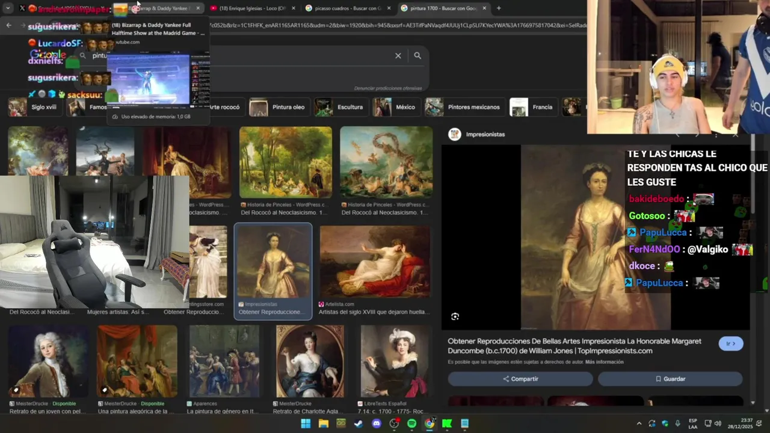Image resolution: width=770 pixels, height=433 pixels.
Task: Close the Bizarrap & Daddy Yankee tab
Action: coord(198,8)
